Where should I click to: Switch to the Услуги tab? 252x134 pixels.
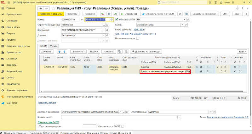pyautogui.click(x=54, y=46)
